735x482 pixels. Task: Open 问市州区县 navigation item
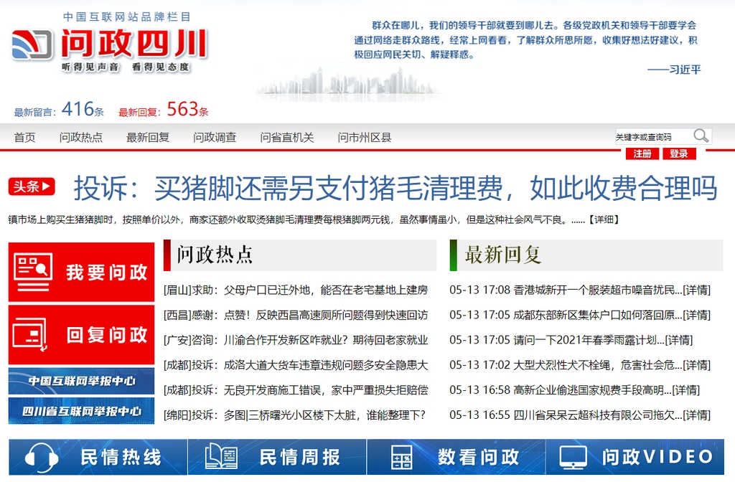[365, 138]
